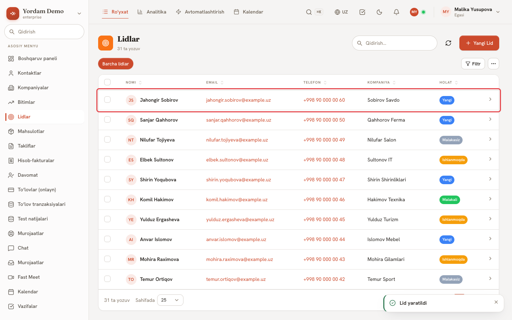512x320 pixels.
Task: Click the Barcha lidlar filter chip
Action: pos(116,64)
